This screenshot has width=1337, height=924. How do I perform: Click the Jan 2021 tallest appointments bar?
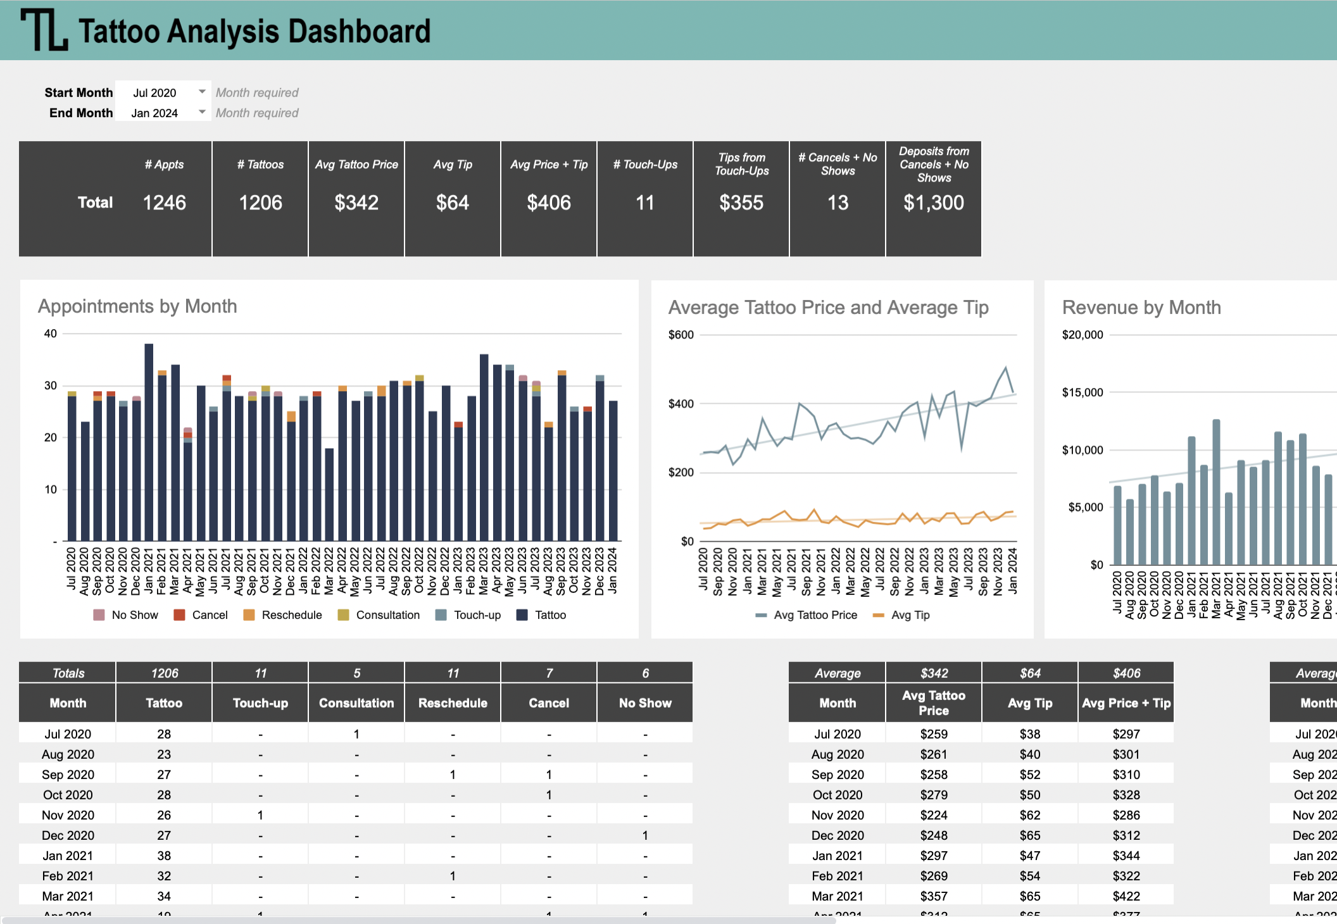149,443
